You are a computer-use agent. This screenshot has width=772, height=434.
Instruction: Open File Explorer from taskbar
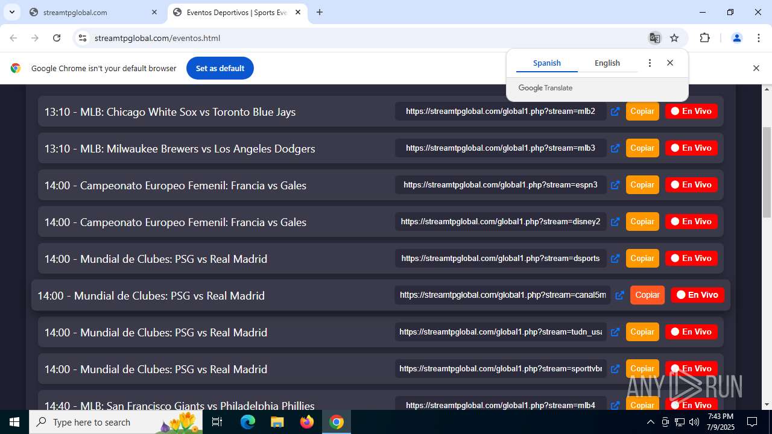click(277, 422)
